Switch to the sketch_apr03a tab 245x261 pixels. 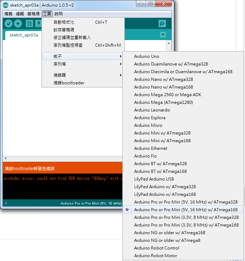click(x=23, y=35)
